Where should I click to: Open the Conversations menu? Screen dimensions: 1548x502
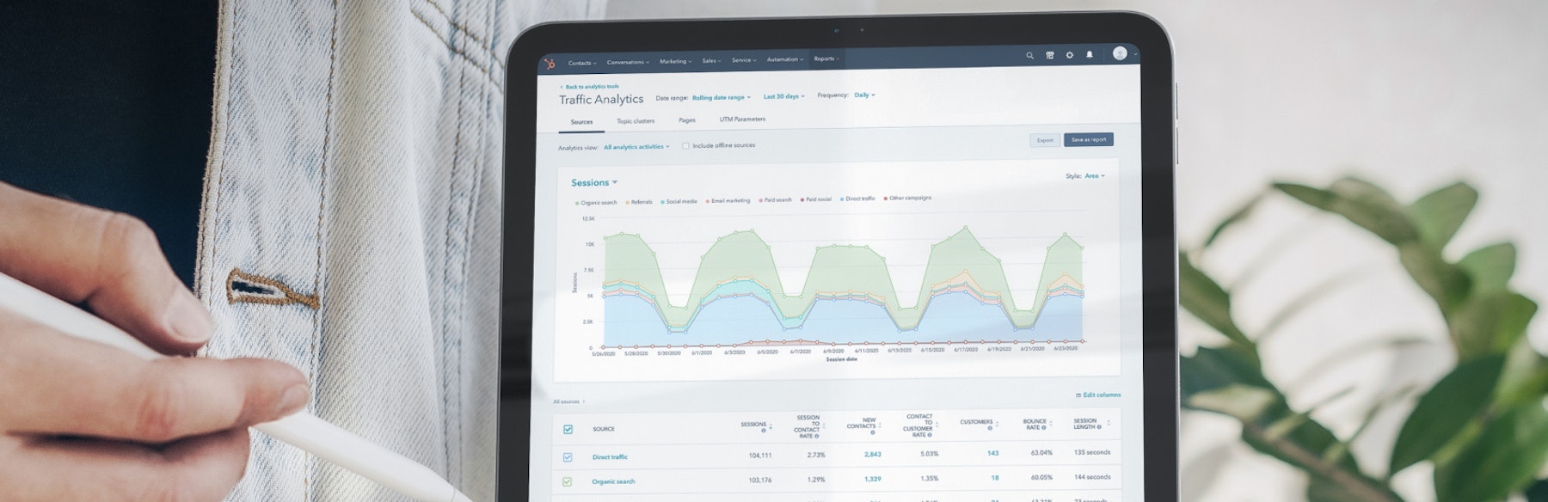click(628, 62)
